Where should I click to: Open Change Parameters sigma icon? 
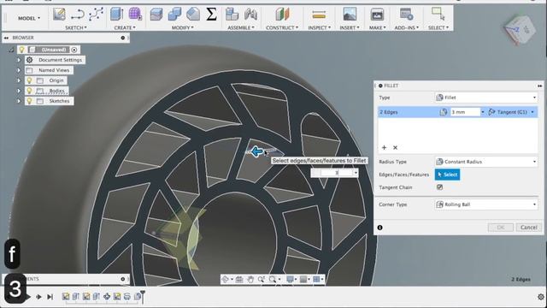pos(211,15)
